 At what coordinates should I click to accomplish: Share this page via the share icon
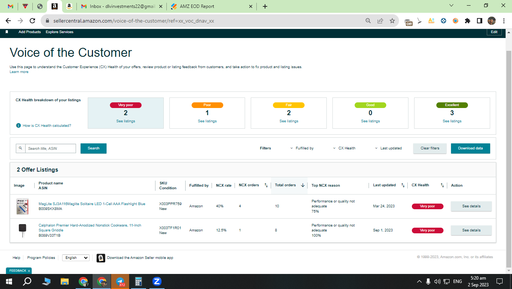(380, 21)
